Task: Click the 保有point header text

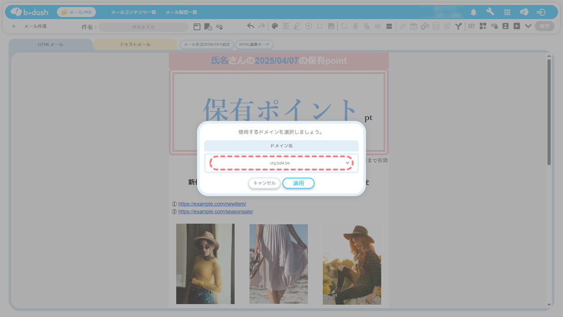Action: (x=327, y=61)
